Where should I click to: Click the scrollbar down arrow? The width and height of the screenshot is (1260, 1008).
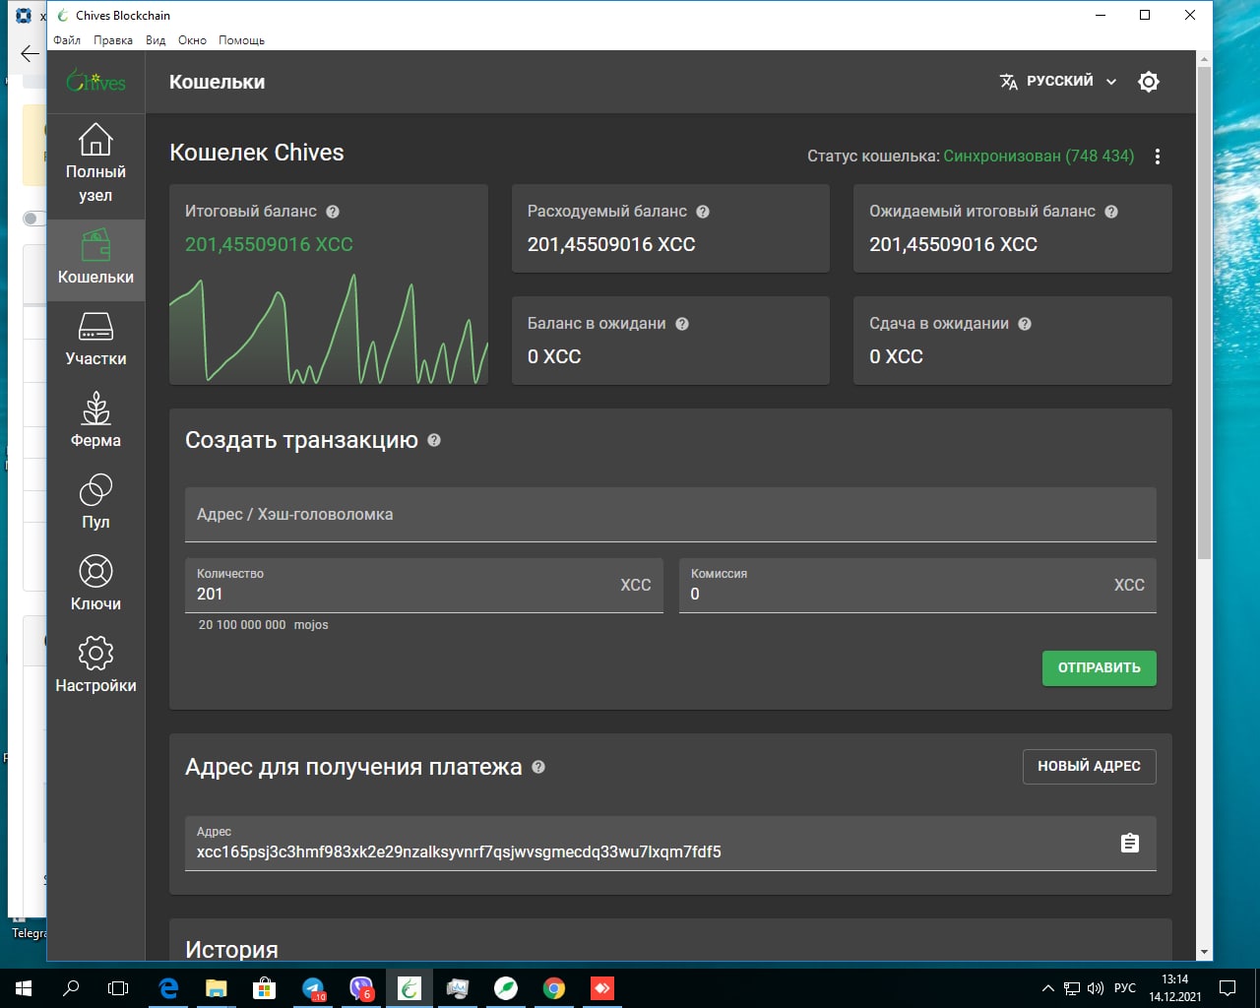[x=1204, y=953]
